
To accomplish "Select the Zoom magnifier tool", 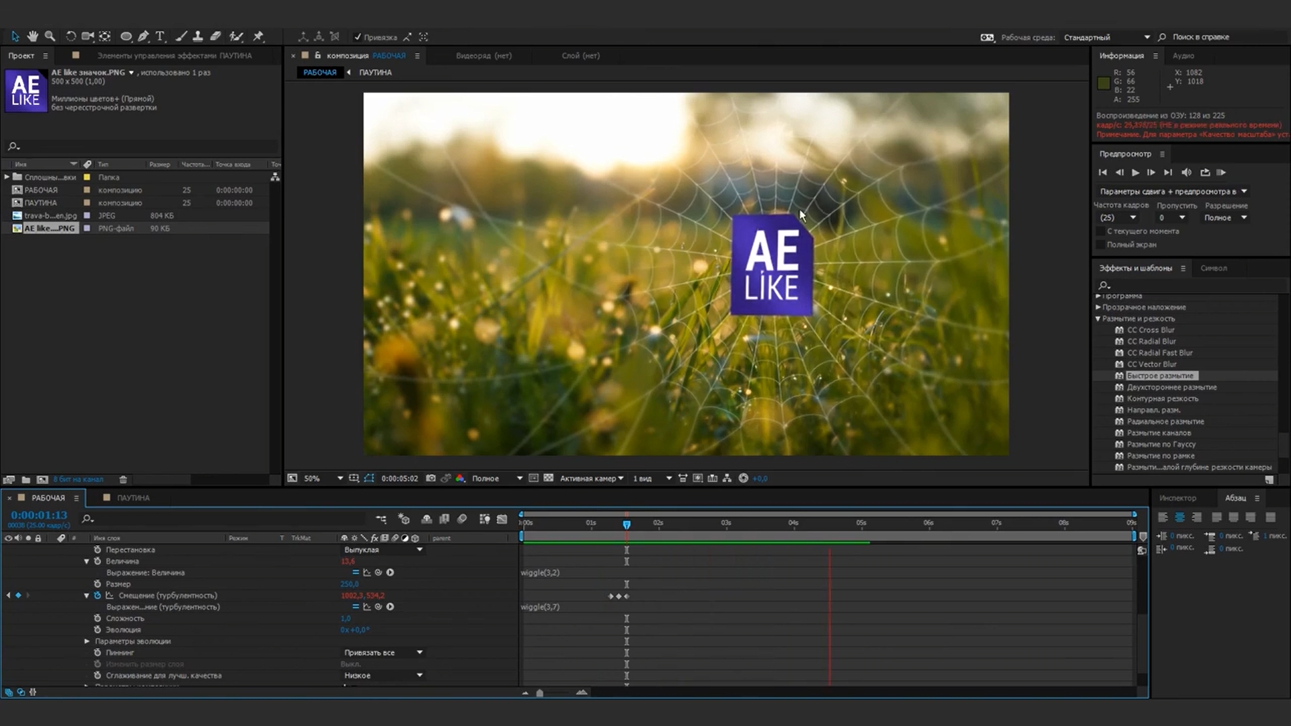I will click(50, 36).
